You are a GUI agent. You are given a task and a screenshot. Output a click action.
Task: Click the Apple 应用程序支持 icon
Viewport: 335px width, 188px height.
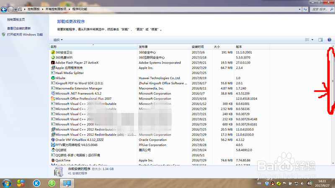tap(53, 68)
